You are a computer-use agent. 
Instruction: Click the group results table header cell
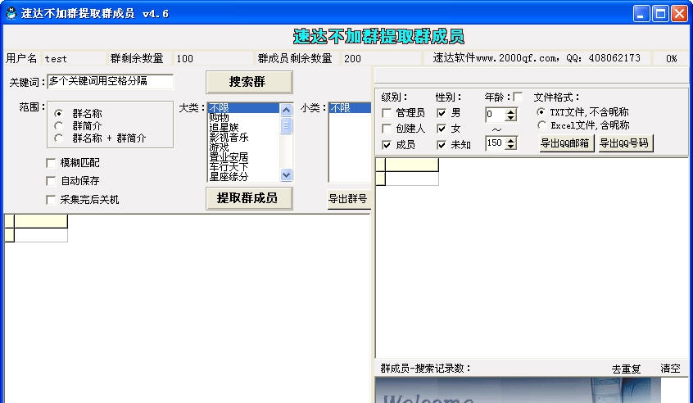(x=41, y=221)
